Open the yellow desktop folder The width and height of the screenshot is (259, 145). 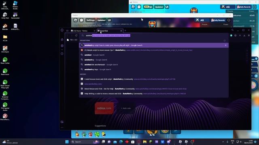pyautogui.click(x=5, y=38)
